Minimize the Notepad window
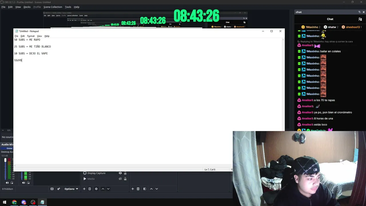Image resolution: width=366 pixels, height=206 pixels. click(263, 31)
